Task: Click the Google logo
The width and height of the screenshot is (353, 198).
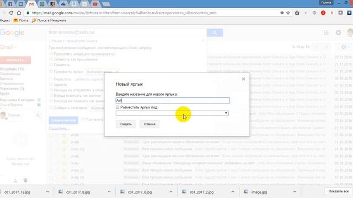Action: (12, 32)
